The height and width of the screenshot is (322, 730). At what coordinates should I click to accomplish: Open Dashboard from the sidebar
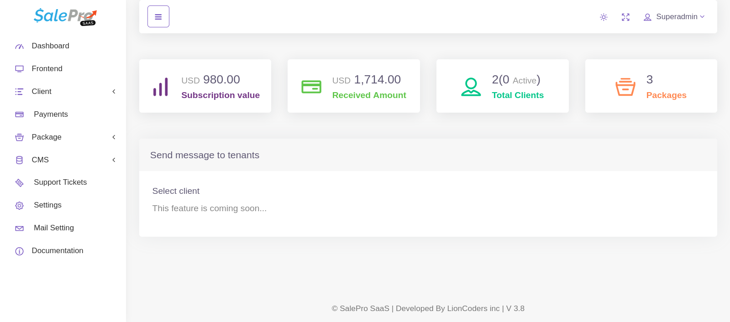[50, 46]
